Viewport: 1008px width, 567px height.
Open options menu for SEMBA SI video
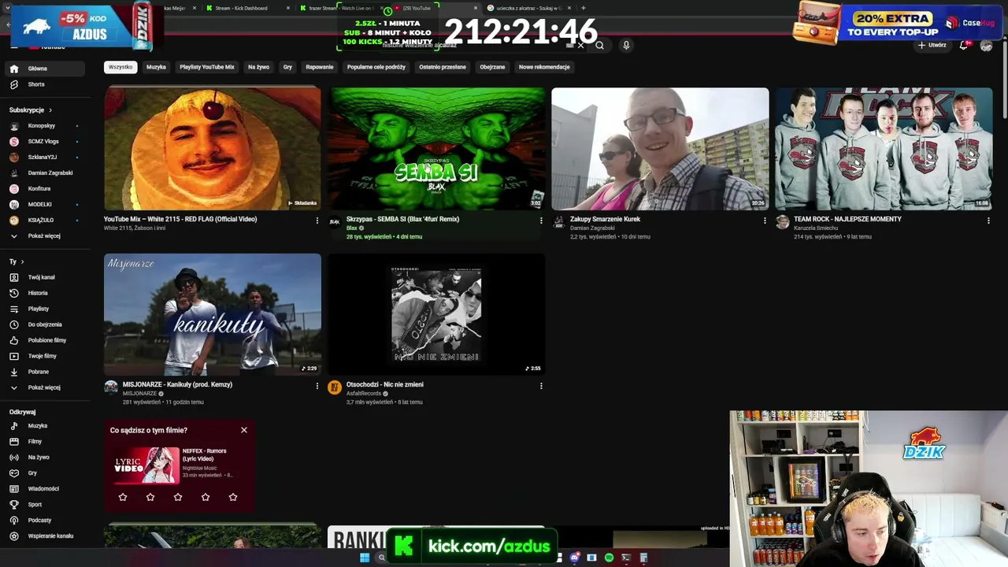coord(541,220)
